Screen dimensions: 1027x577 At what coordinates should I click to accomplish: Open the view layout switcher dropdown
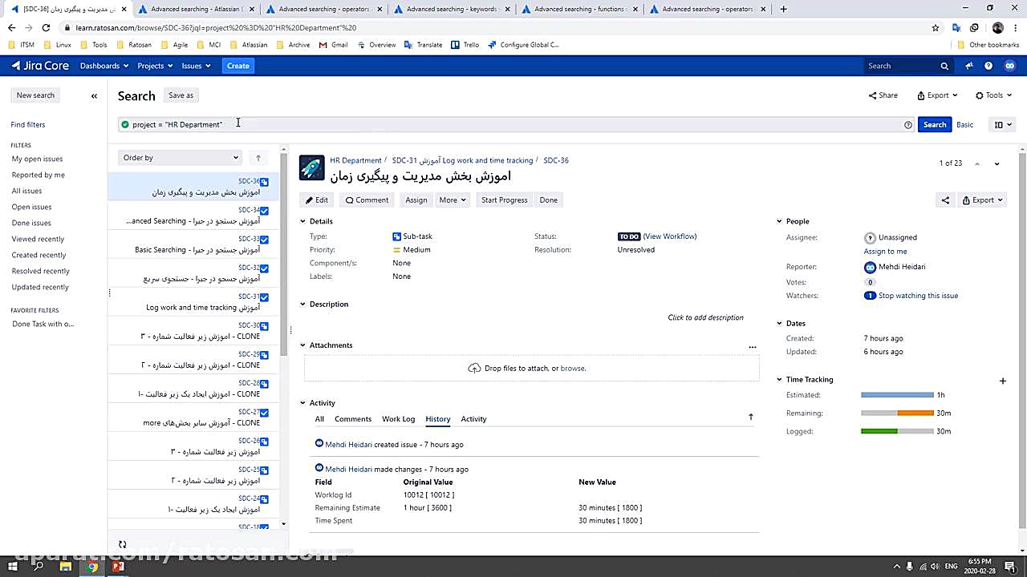point(1003,124)
